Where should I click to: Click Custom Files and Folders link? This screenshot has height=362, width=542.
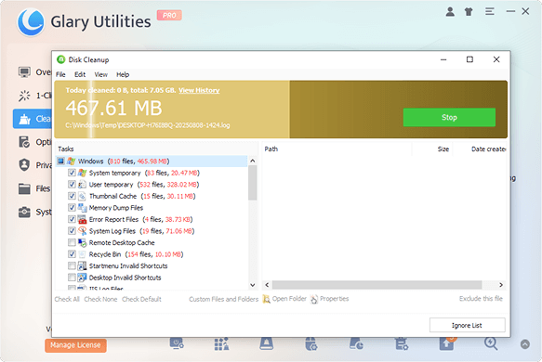click(x=224, y=299)
